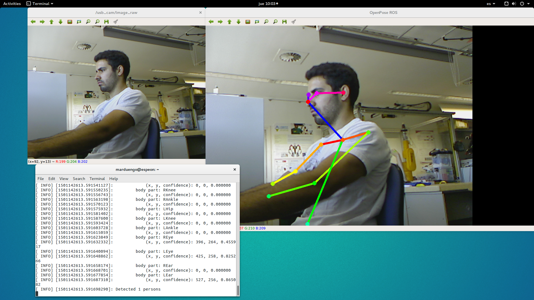The image size is (534, 300).
Task: Save the OpenPose ROS image
Action: point(284,22)
